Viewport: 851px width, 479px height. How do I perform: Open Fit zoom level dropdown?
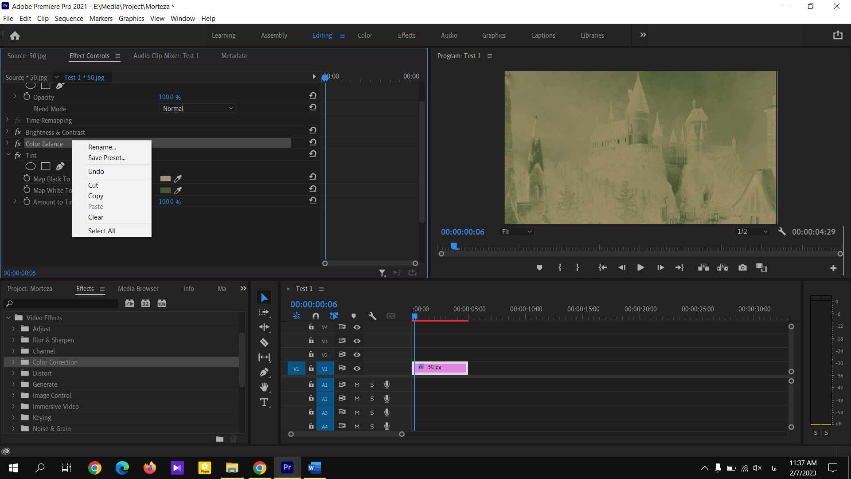(x=516, y=232)
